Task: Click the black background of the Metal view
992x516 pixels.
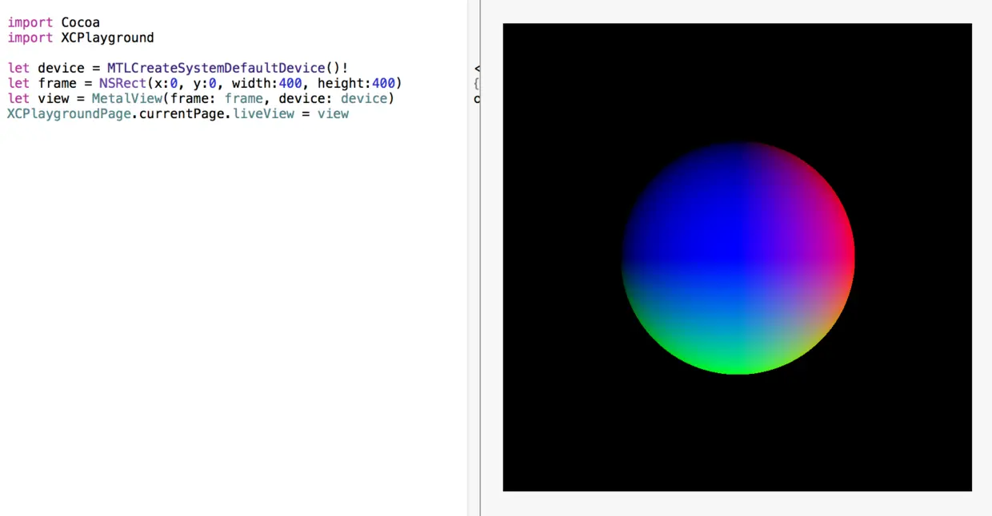Action: [560, 431]
